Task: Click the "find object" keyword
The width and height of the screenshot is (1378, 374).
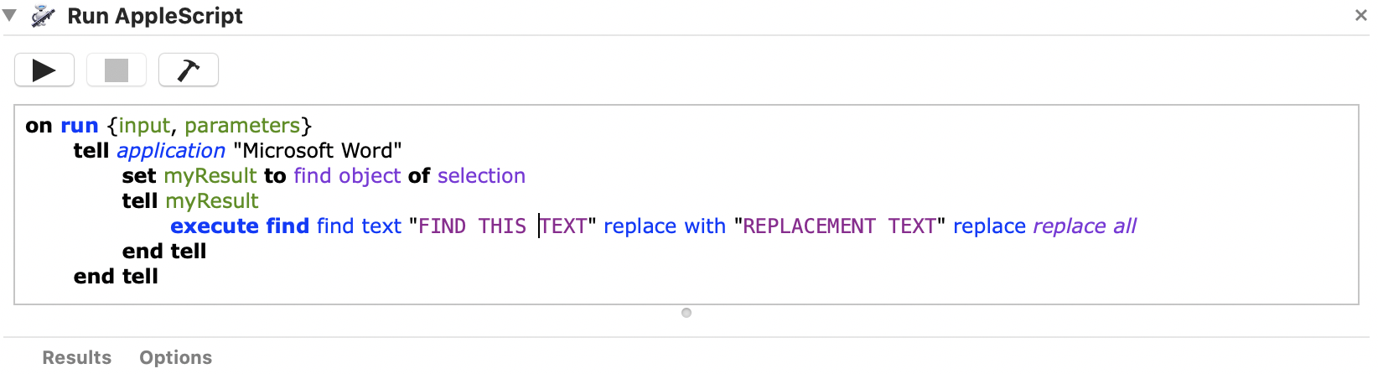Action: tap(347, 176)
